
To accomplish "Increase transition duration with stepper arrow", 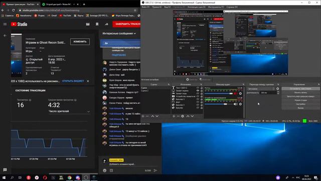I will (x=278, y=92).
